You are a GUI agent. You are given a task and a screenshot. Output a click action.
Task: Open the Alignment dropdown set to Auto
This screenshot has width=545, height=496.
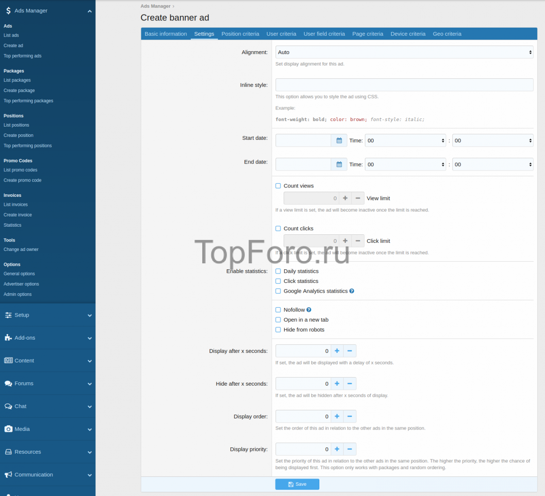(404, 52)
